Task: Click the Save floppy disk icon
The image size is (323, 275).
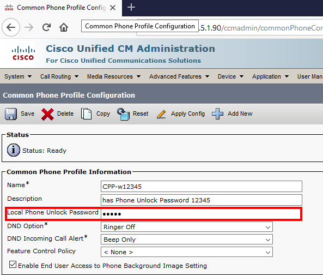Action: click(x=11, y=113)
